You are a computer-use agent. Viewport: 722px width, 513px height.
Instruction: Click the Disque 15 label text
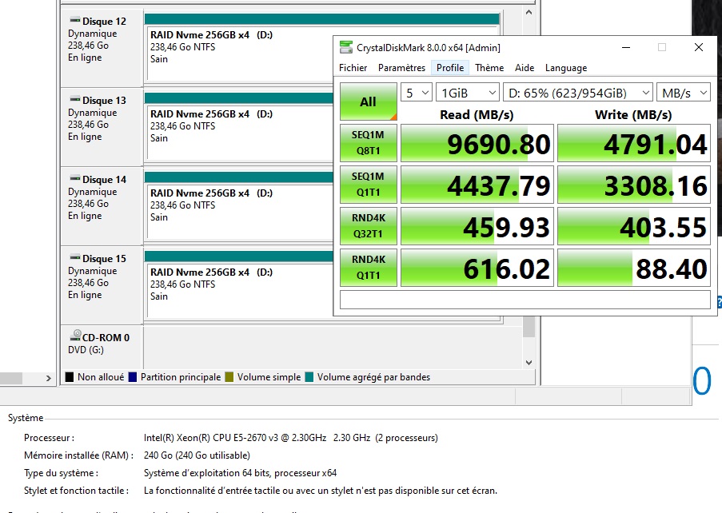pyautogui.click(x=104, y=259)
